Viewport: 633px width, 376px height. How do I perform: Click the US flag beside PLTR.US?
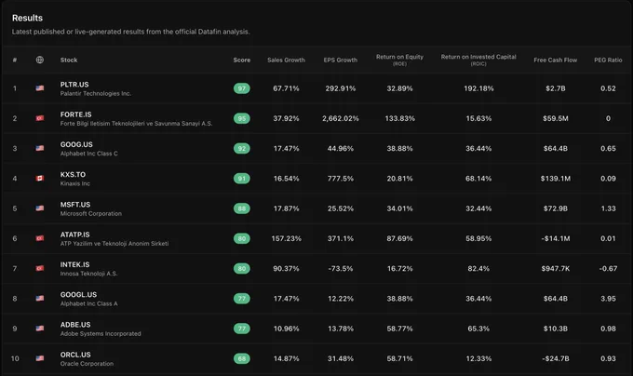[39, 87]
